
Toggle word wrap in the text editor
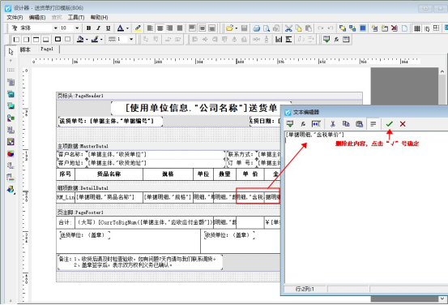[373, 124]
